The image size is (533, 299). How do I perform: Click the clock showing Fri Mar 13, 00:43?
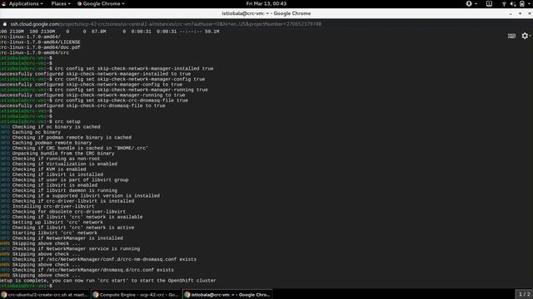[266, 3]
